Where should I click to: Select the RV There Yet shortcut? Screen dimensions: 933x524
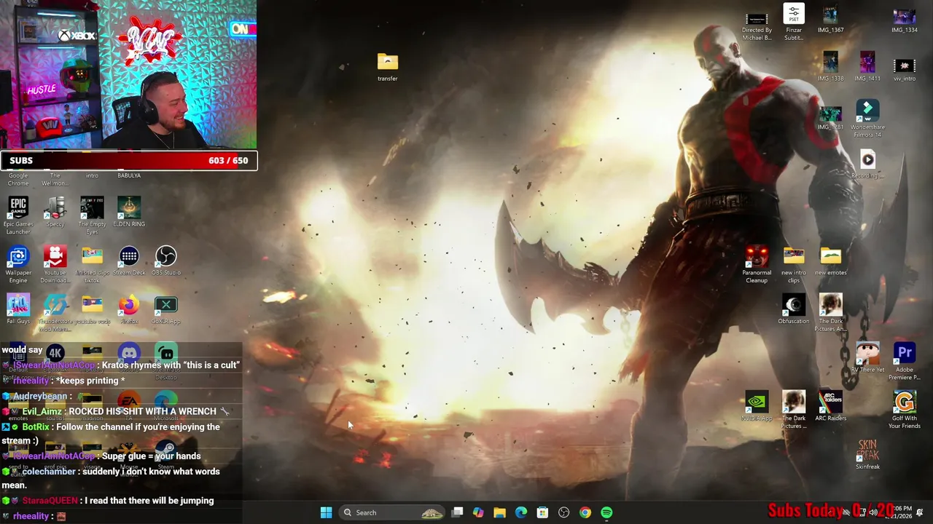(x=867, y=357)
